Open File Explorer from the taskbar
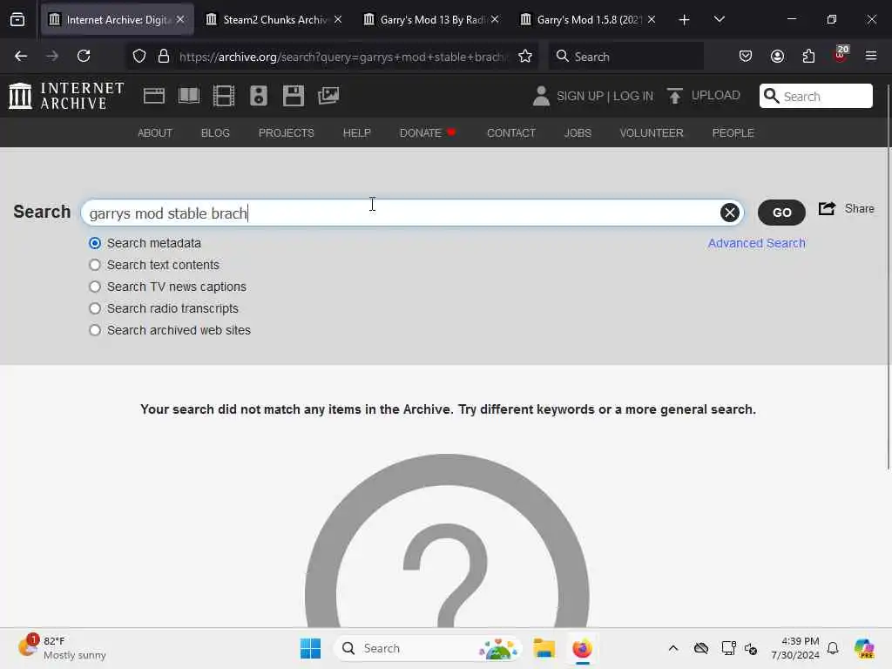The image size is (892, 669). point(544,648)
